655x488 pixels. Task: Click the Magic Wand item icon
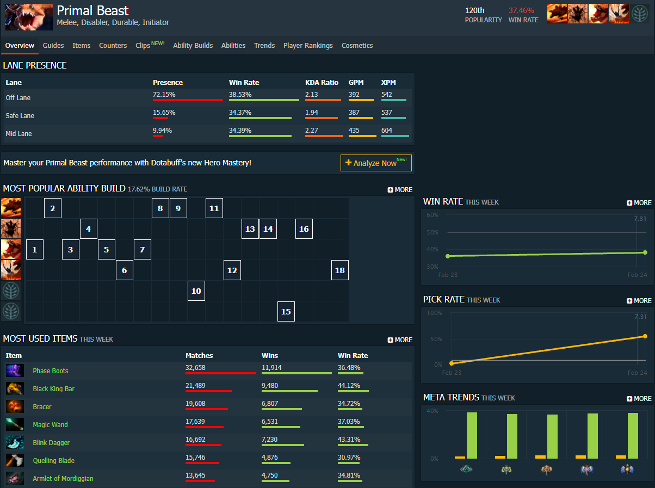tap(15, 425)
